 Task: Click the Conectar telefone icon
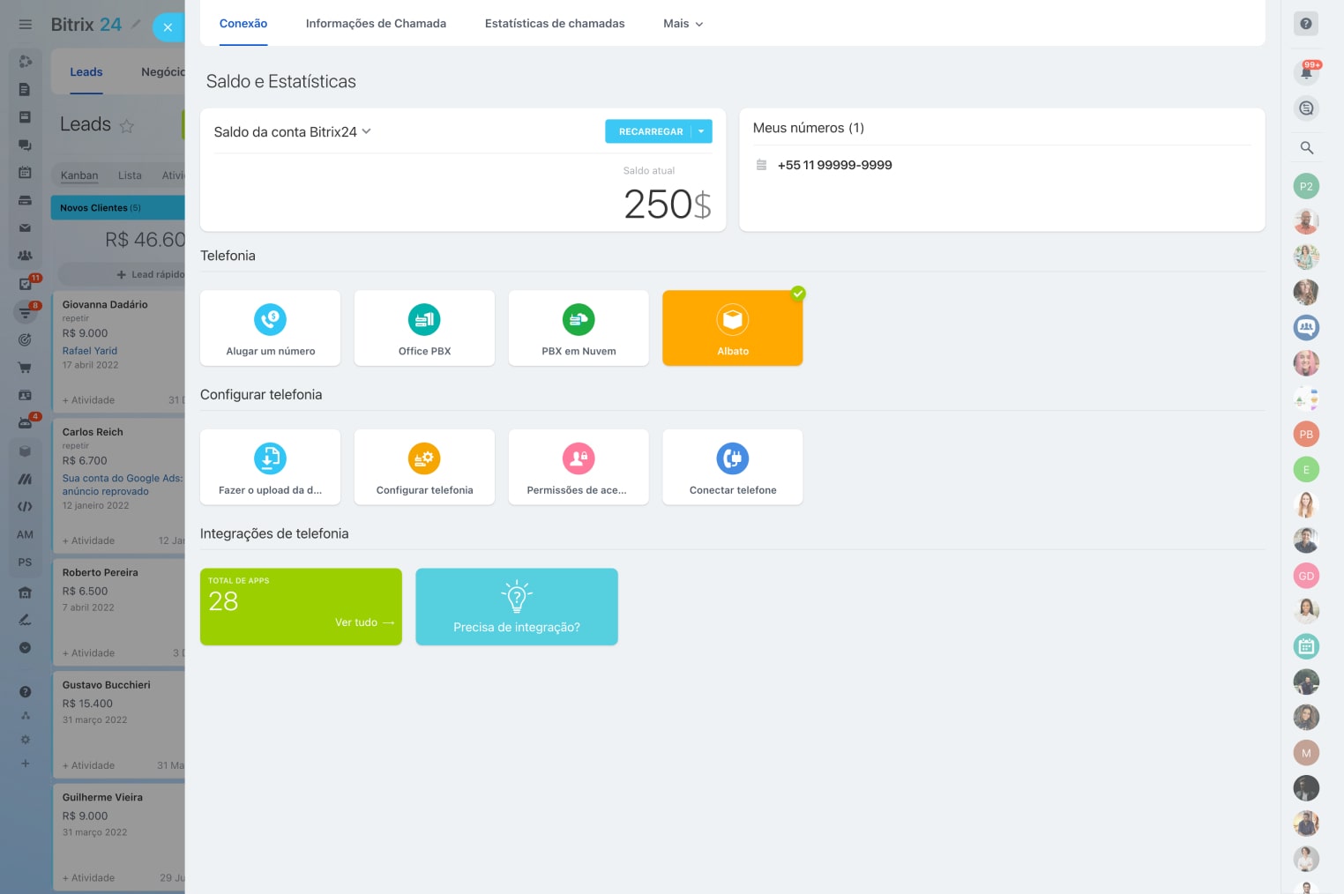click(732, 458)
